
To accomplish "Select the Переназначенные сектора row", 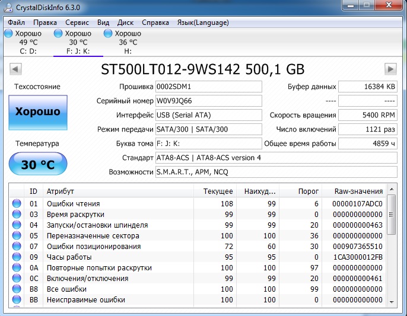I will [x=198, y=235].
